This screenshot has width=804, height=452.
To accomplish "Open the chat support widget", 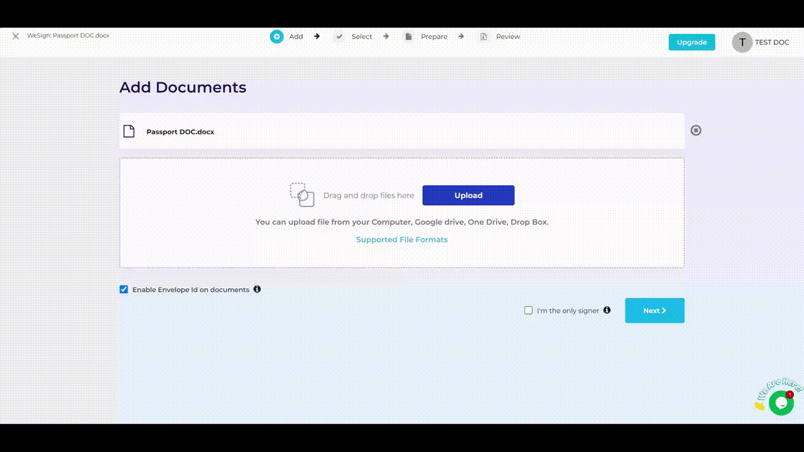I will pyautogui.click(x=781, y=403).
